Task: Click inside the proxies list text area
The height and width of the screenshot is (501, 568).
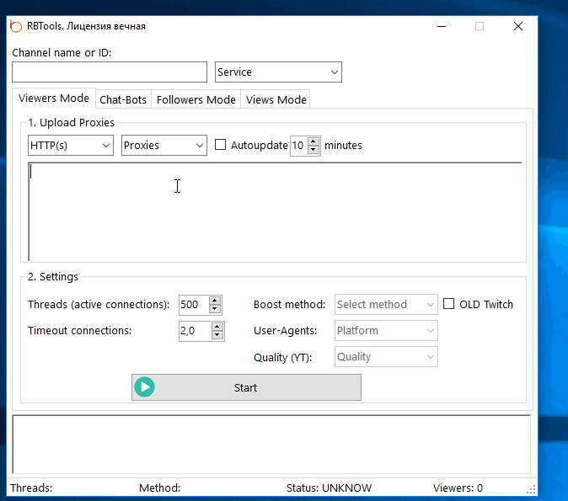Action: click(x=274, y=211)
